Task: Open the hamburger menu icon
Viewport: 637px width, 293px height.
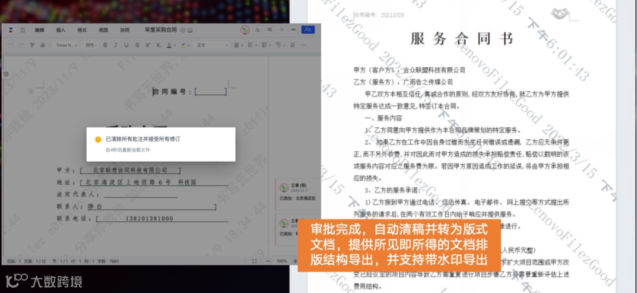Action: (x=23, y=30)
